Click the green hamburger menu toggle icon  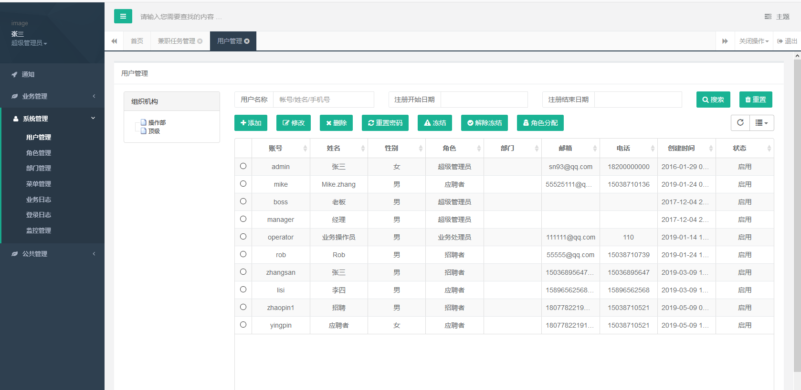click(x=123, y=16)
